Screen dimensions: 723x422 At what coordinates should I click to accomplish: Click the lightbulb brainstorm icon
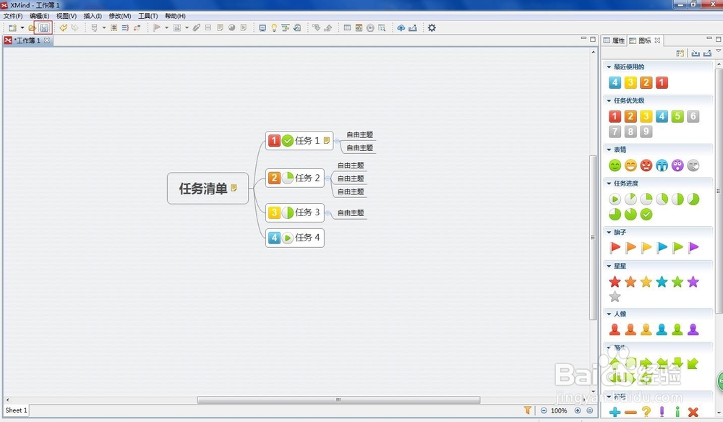274,28
